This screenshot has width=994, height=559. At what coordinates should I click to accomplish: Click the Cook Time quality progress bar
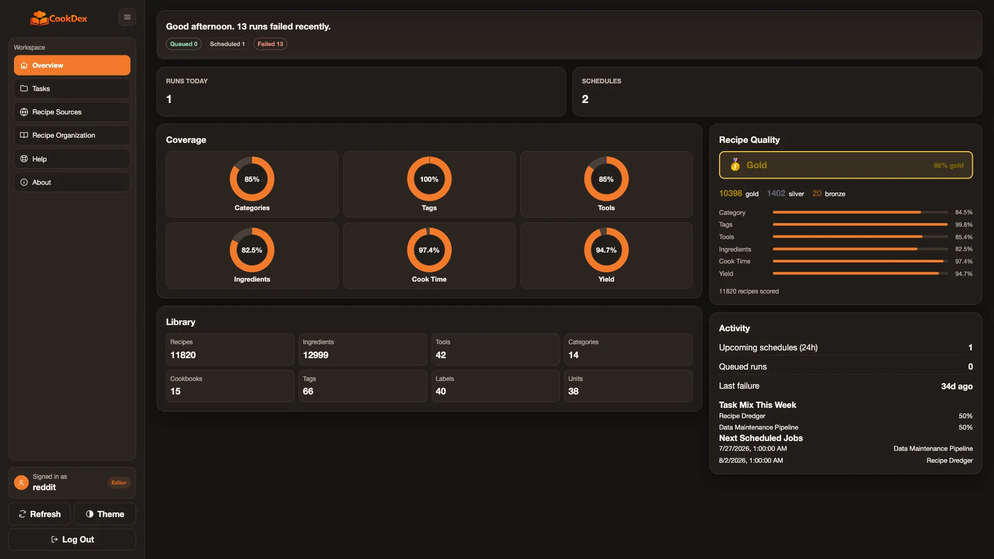(x=860, y=261)
